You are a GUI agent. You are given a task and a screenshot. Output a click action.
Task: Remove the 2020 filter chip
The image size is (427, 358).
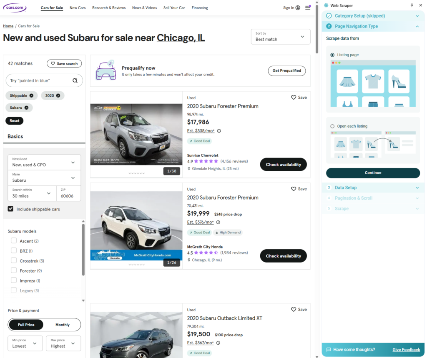click(x=58, y=95)
